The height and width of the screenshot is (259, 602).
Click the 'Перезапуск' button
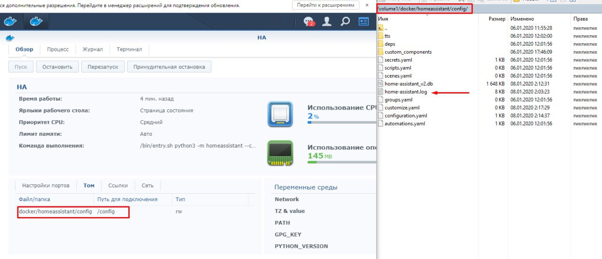pos(103,67)
